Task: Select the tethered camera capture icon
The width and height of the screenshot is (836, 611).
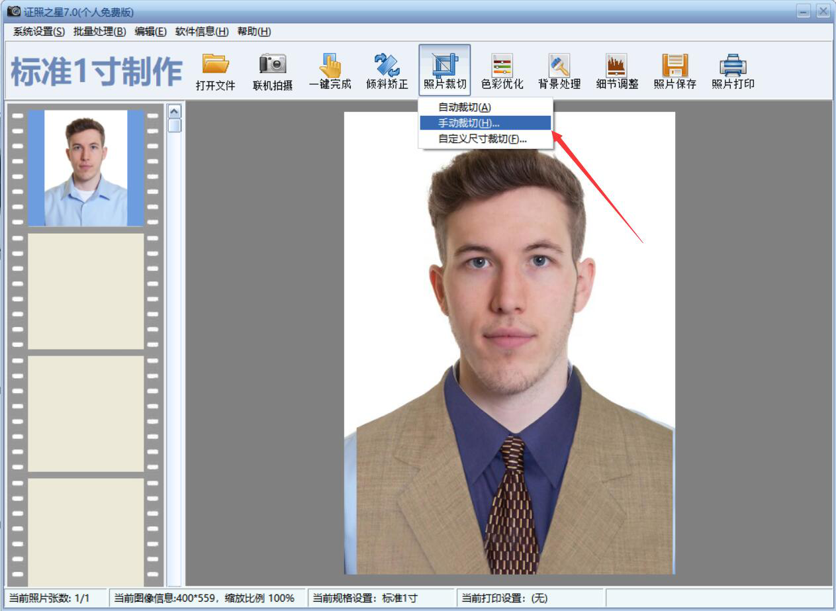Action: [x=273, y=65]
